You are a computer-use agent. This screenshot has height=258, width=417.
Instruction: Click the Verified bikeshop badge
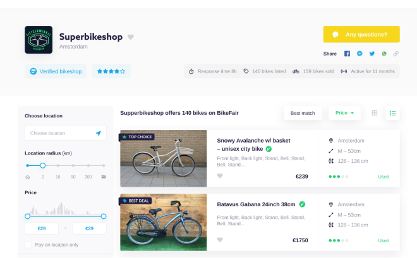coord(56,71)
